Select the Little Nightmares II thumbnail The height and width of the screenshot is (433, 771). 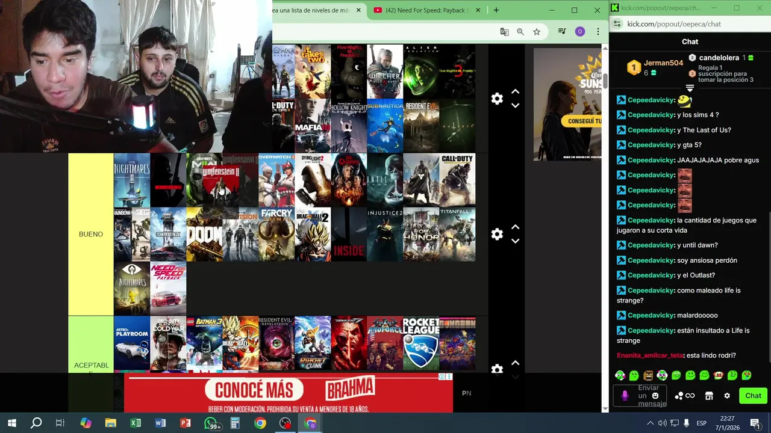[132, 180]
